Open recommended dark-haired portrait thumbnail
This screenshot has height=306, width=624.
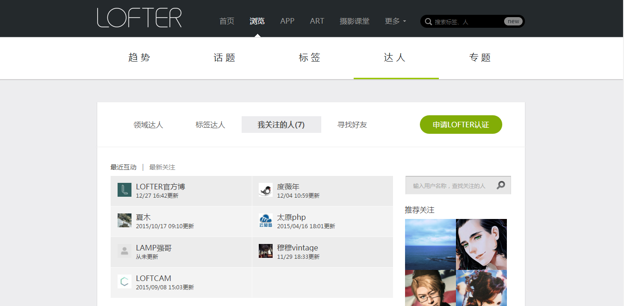(x=481, y=244)
